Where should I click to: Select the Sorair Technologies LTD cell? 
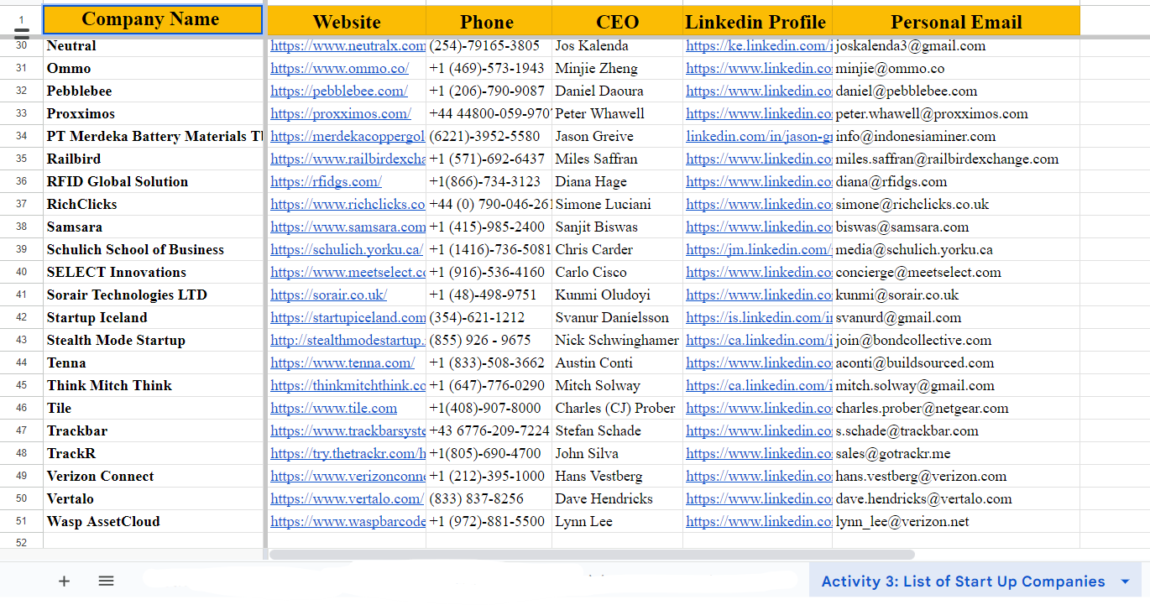pyautogui.click(x=154, y=295)
